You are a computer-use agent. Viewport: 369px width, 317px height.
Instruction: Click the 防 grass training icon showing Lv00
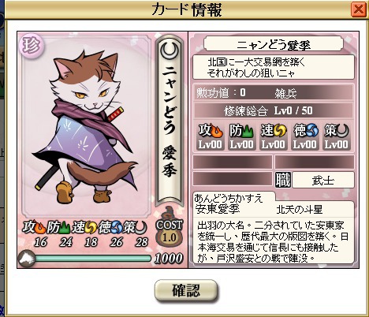(242, 136)
